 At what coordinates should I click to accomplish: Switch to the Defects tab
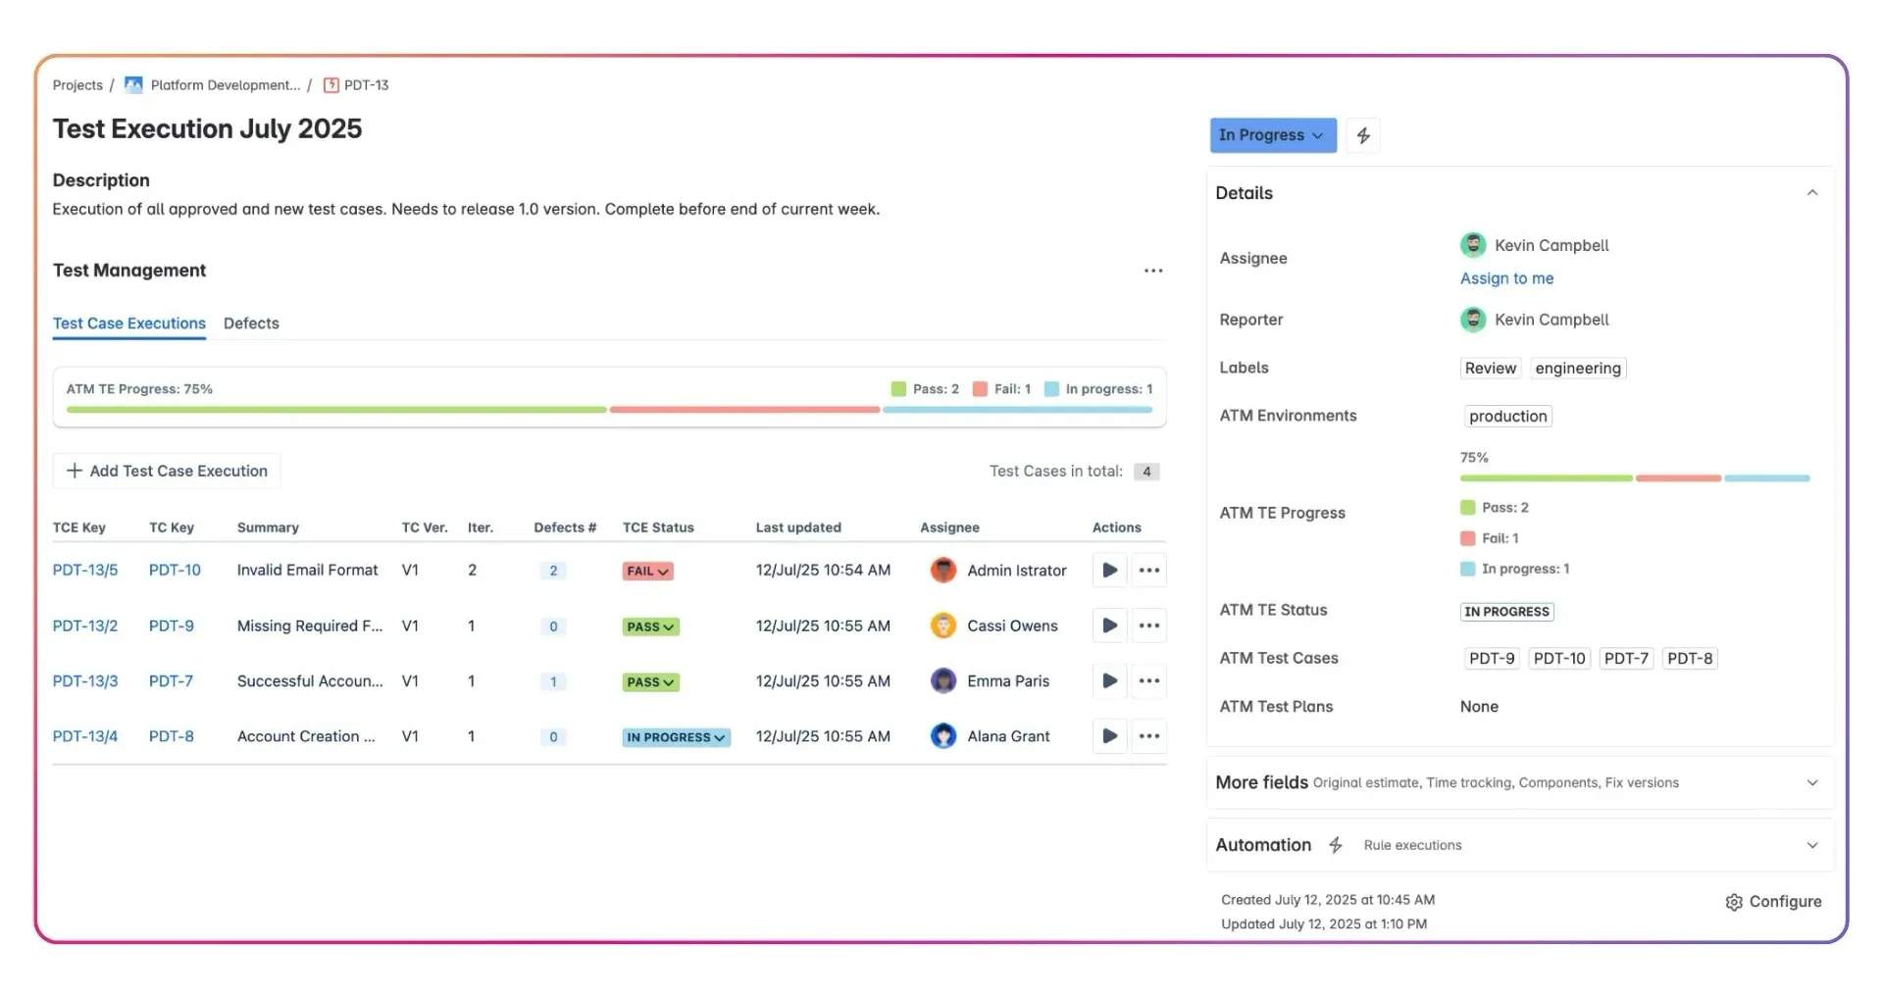(251, 324)
